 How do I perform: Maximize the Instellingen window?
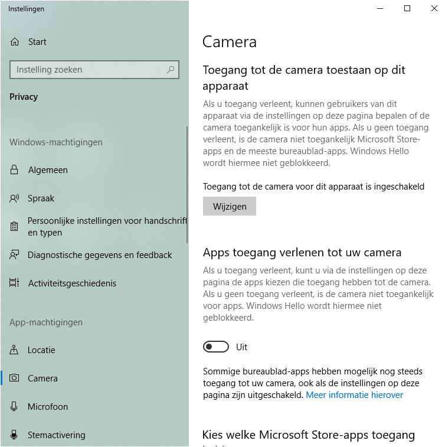(407, 8)
